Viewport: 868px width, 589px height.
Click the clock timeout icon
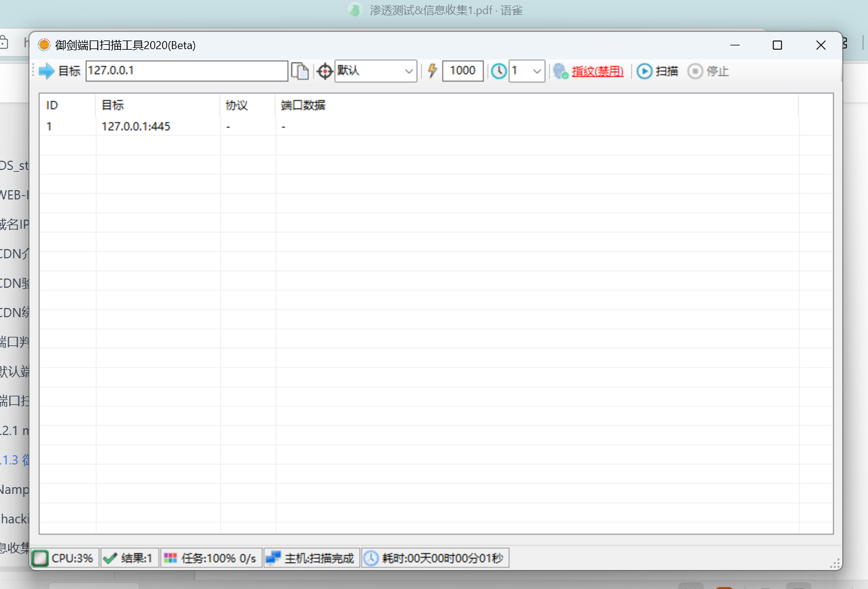499,71
